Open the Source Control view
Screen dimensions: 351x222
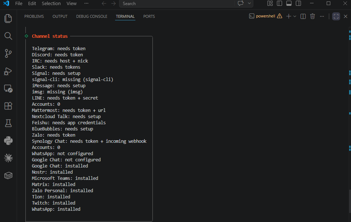8,53
